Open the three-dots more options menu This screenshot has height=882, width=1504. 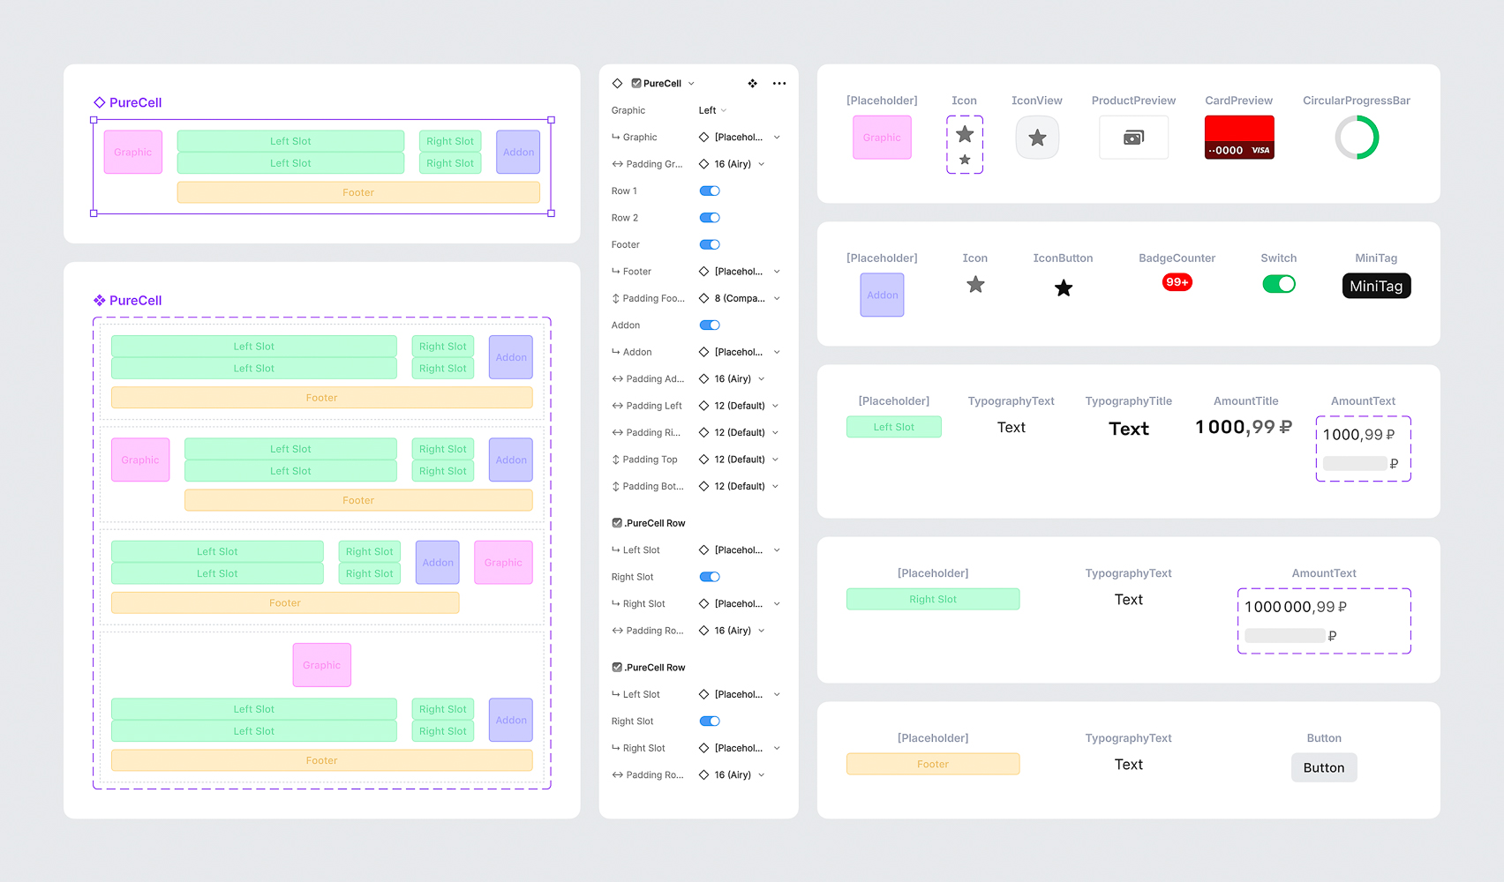tap(779, 84)
